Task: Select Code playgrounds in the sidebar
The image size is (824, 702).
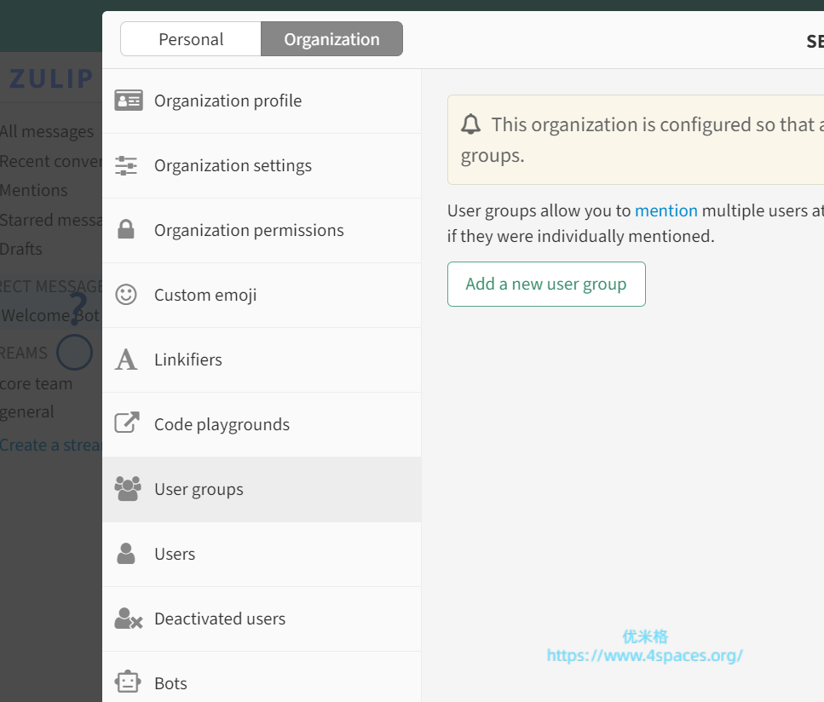Action: (x=222, y=424)
